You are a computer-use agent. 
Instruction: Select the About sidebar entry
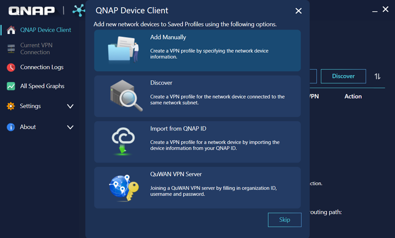tap(28, 127)
